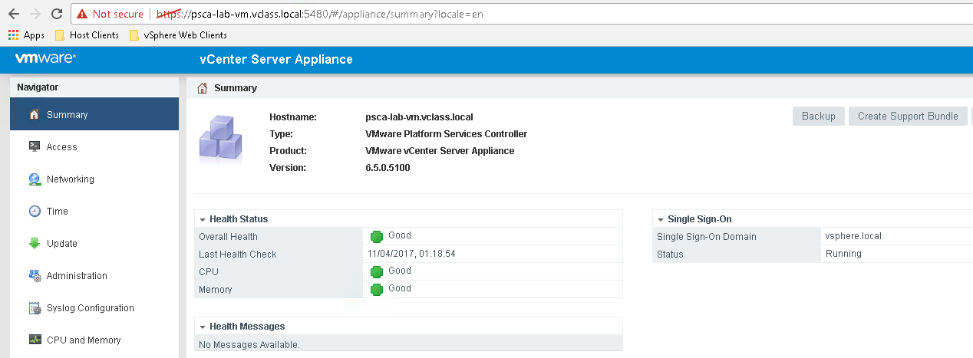
Task: Collapse the Single Sign-On section
Action: coord(660,219)
